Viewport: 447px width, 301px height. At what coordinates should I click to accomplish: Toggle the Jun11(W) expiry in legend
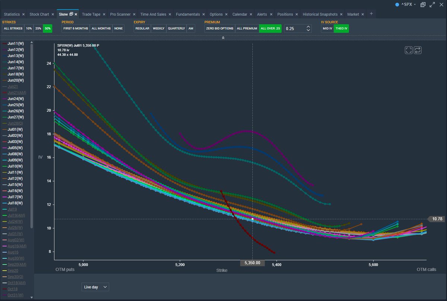tap(13, 43)
